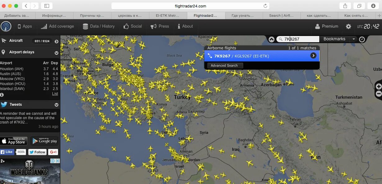
Task: Click the Facebook Like button
Action: click(7, 152)
